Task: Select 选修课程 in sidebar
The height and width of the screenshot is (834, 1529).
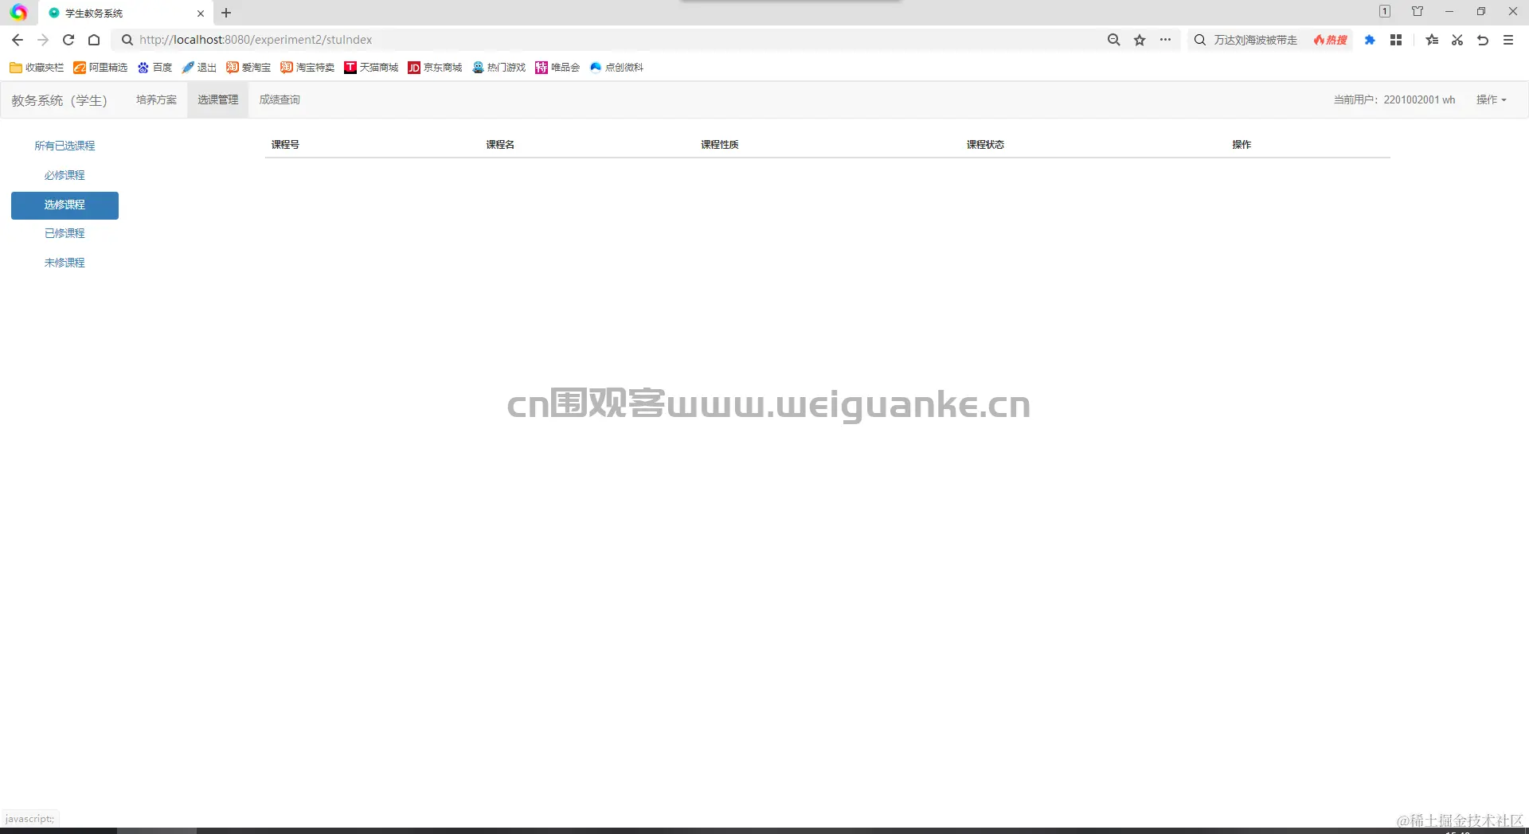Action: click(65, 205)
